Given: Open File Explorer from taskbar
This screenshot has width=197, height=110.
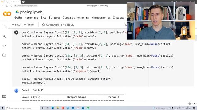Looking at the screenshot, I should click(x=58, y=108).
